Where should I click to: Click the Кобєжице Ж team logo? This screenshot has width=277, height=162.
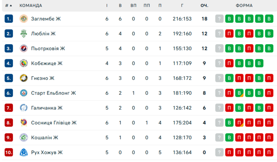23,63
